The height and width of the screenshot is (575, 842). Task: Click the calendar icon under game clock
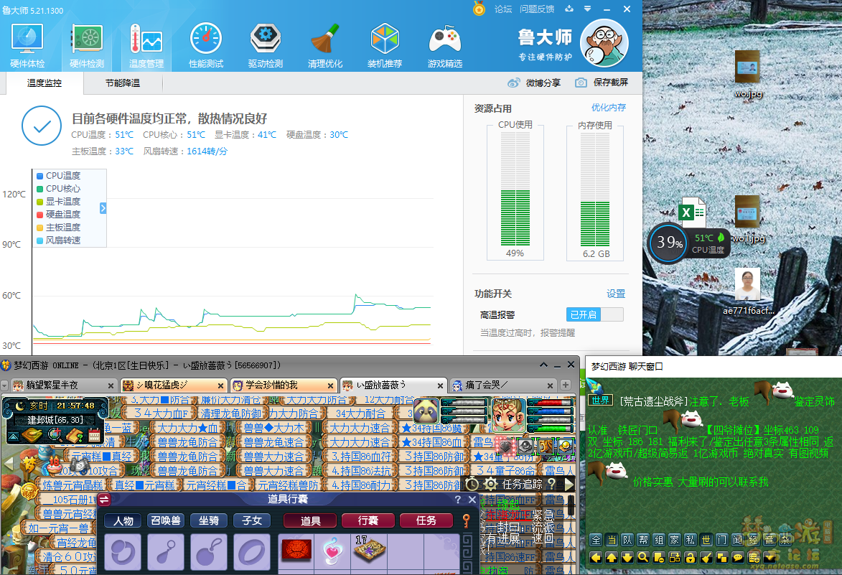tap(95, 436)
